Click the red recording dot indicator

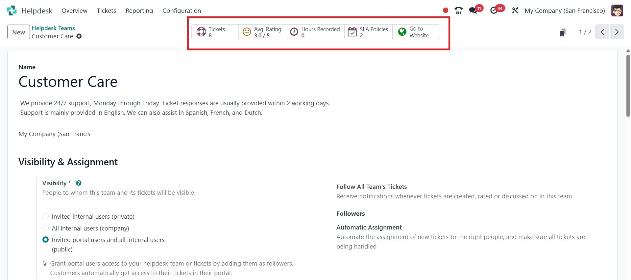pos(446,10)
